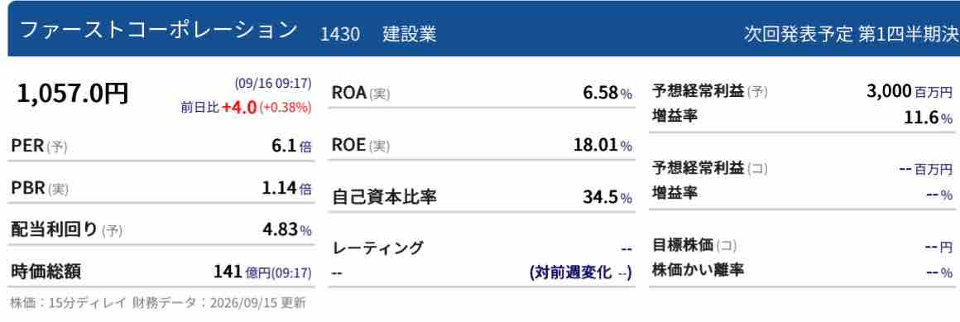The width and height of the screenshot is (960, 322).
Task: Open the レーティング label
Action: tap(377, 248)
